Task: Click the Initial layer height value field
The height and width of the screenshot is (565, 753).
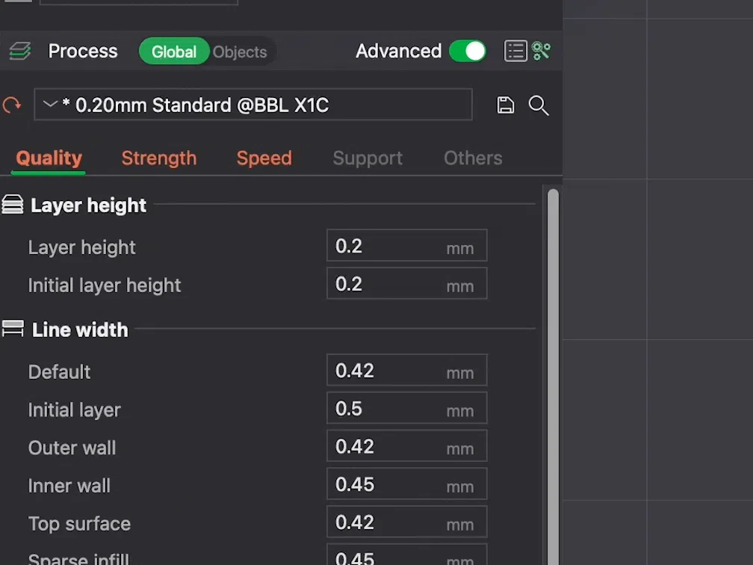Action: (x=406, y=283)
